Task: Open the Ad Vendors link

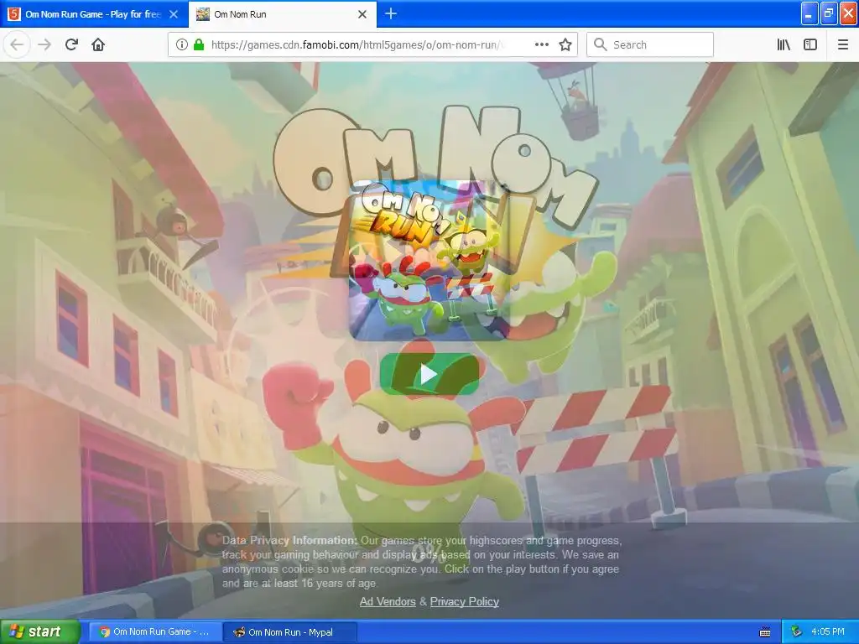Action: point(388,601)
